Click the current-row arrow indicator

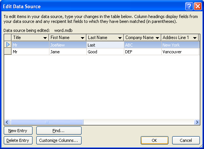(x=8, y=45)
